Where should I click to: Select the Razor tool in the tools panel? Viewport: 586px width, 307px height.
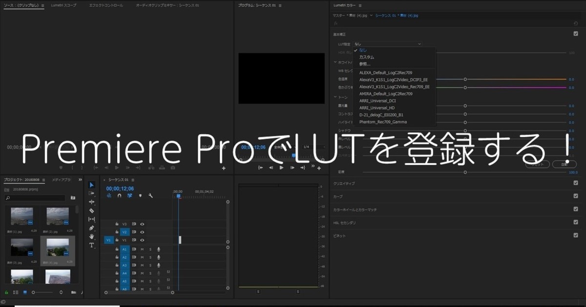(x=91, y=210)
